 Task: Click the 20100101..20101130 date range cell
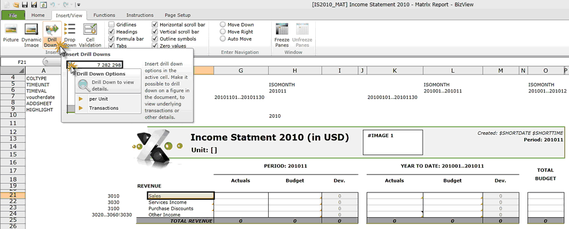coord(392,97)
